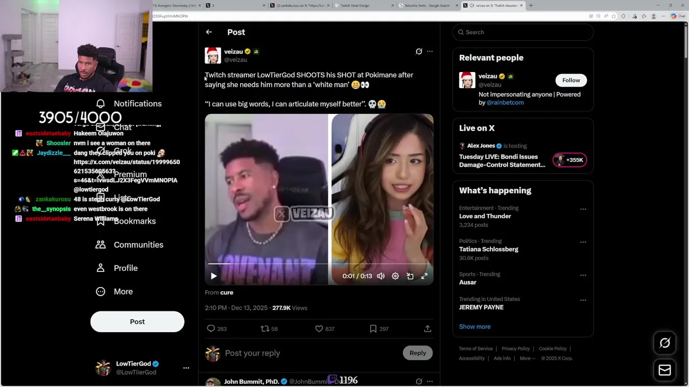
Task: Click picture-in-picture icon on video
Action: 410,276
